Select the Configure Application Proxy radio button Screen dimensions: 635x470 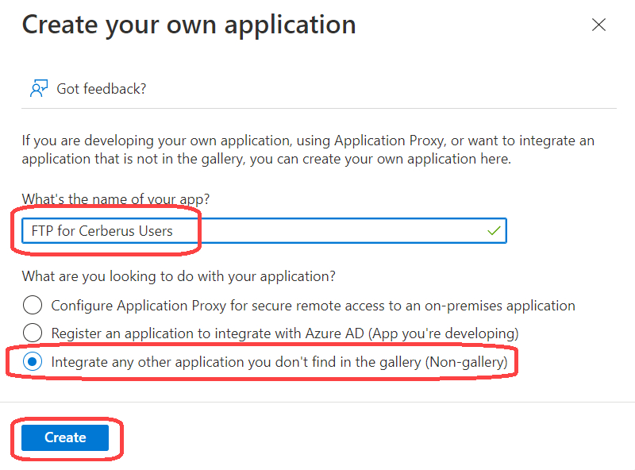pos(33,305)
